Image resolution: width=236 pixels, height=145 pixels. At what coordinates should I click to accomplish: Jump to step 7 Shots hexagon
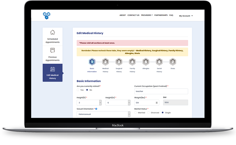[x=172, y=62]
